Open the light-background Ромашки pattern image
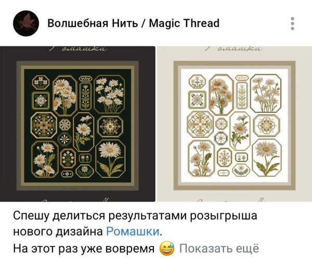Image resolution: width=312 pixels, height=261 pixels. coord(235,124)
